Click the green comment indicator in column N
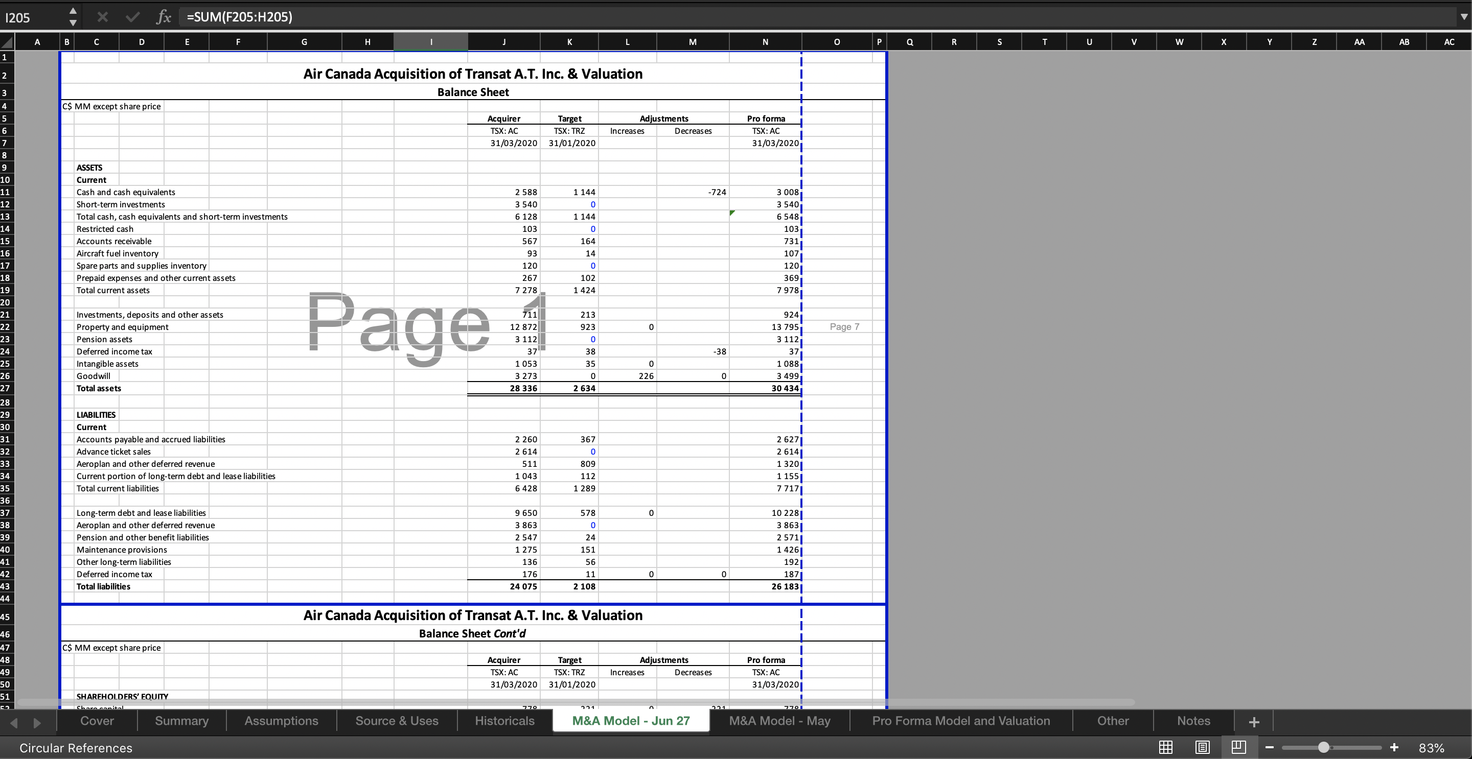The image size is (1472, 759). click(x=732, y=212)
